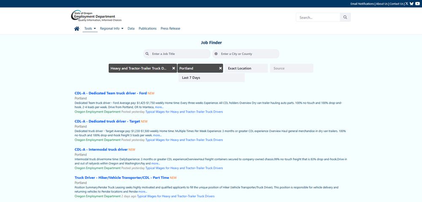The height and width of the screenshot is (202, 422).
Task: Open the Press Release menu item
Action: tap(170, 29)
